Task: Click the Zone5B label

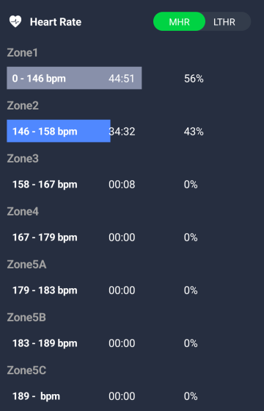Action: coord(26,318)
